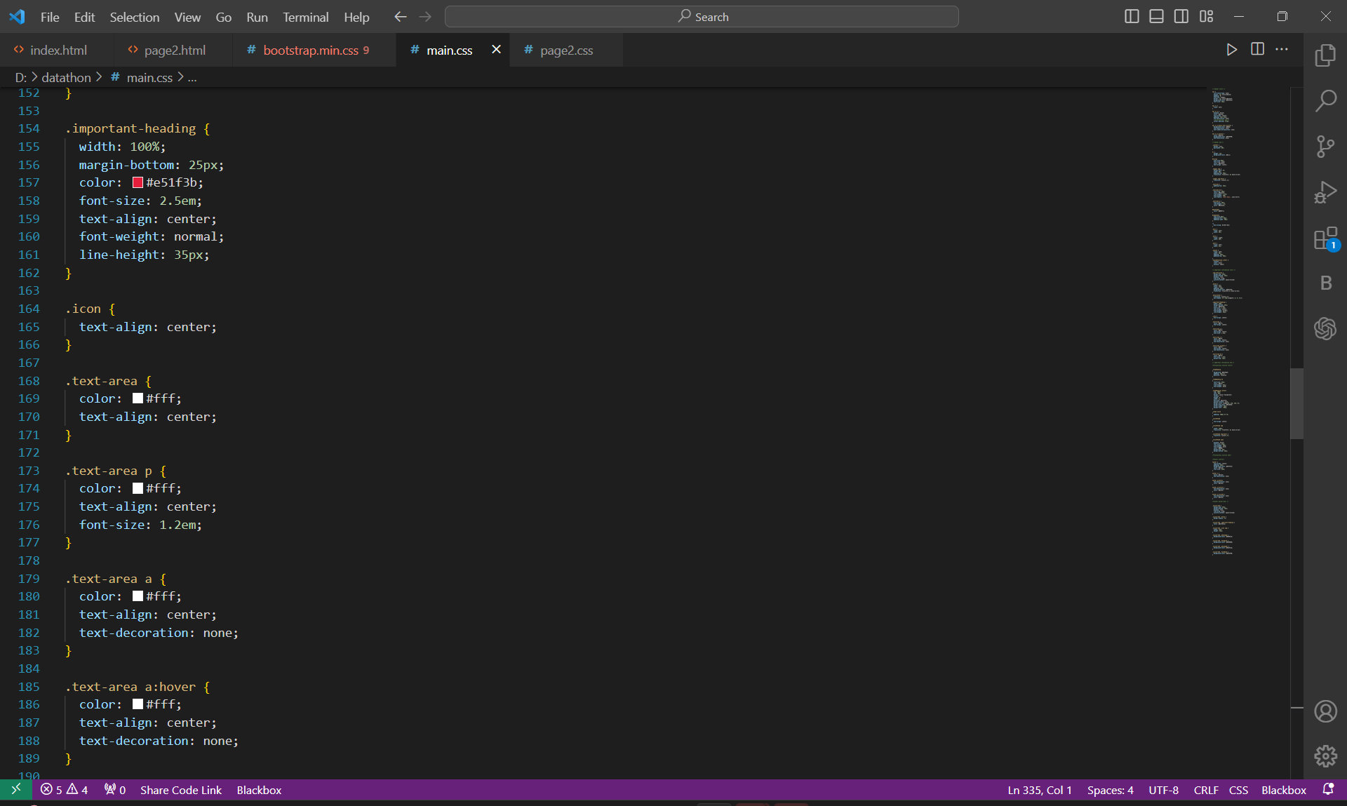Click the Run play icon

(x=1231, y=50)
